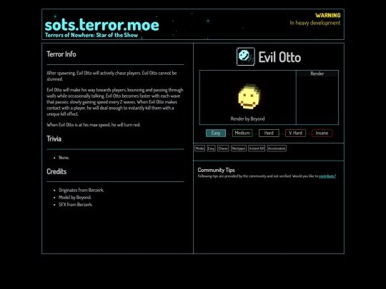Select the Easy difficulty button
The image size is (386, 289).
pos(216,133)
